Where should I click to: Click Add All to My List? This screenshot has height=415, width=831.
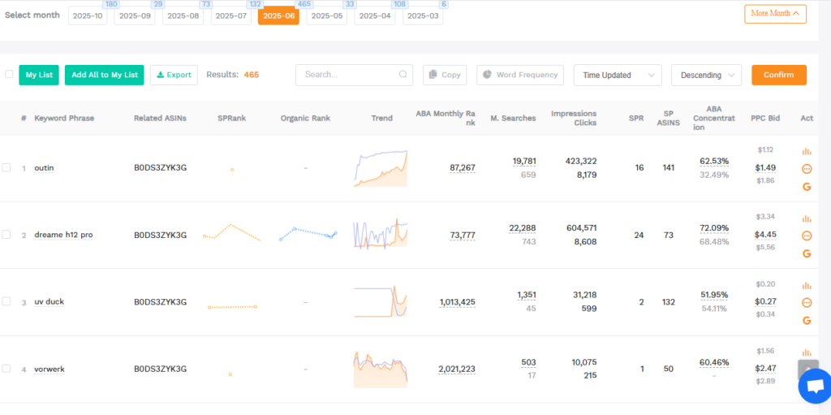[x=105, y=75]
